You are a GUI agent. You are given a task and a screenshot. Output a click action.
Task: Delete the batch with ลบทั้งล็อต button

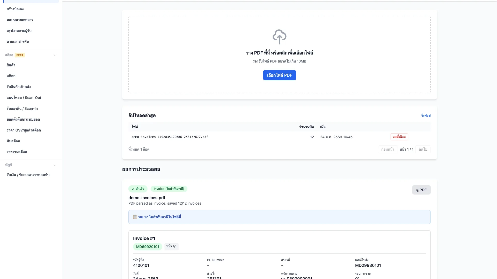coord(399,137)
